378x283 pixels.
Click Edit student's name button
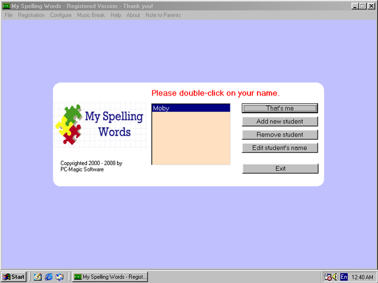(280, 148)
